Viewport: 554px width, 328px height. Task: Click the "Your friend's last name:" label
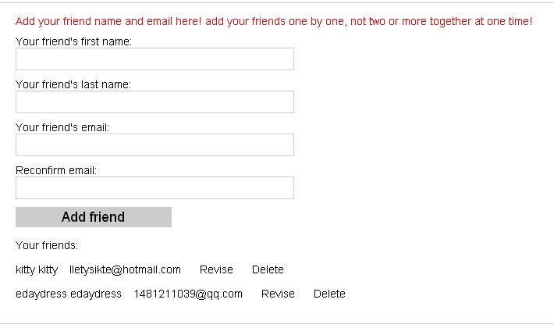pyautogui.click(x=73, y=84)
